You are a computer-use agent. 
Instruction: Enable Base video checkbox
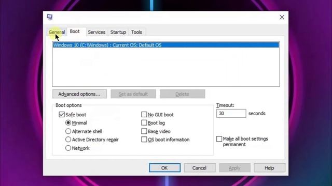144,131
